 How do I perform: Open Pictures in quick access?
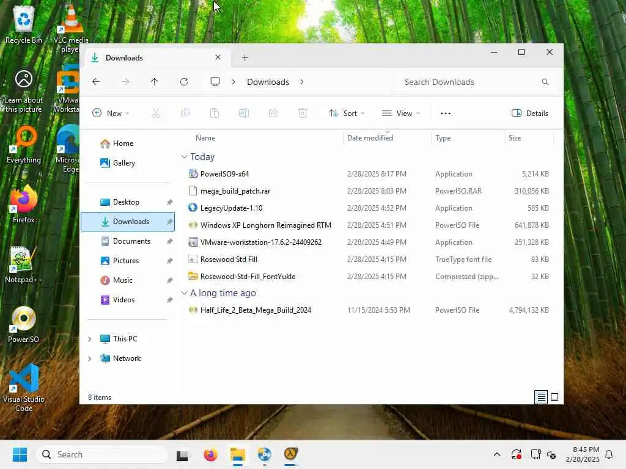[128, 261]
